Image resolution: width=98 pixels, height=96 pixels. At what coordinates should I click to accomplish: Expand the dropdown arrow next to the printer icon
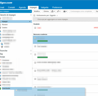click(x=66, y=11)
